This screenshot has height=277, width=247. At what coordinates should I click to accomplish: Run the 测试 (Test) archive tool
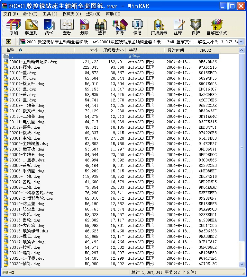[x=49, y=27]
